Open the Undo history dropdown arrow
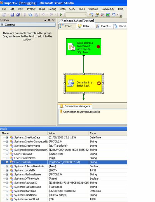The image size is (155, 202). pos(47,15)
